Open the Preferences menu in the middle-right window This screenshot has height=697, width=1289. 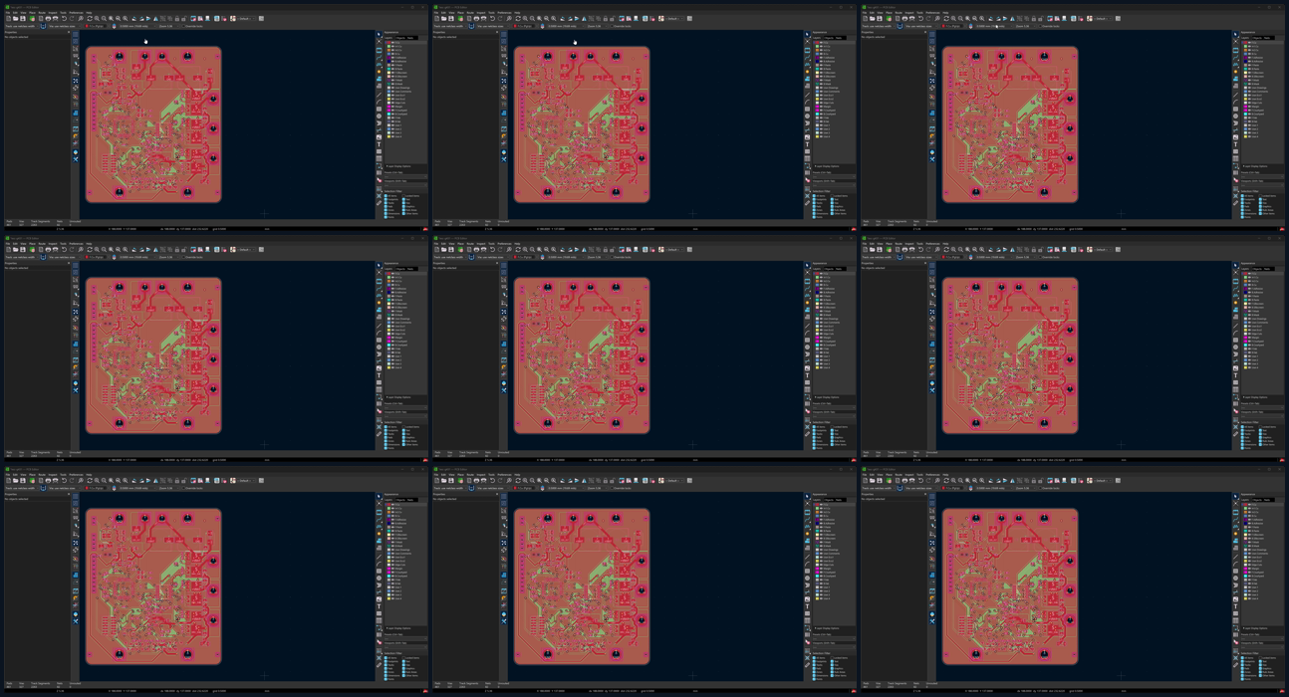[x=932, y=244]
